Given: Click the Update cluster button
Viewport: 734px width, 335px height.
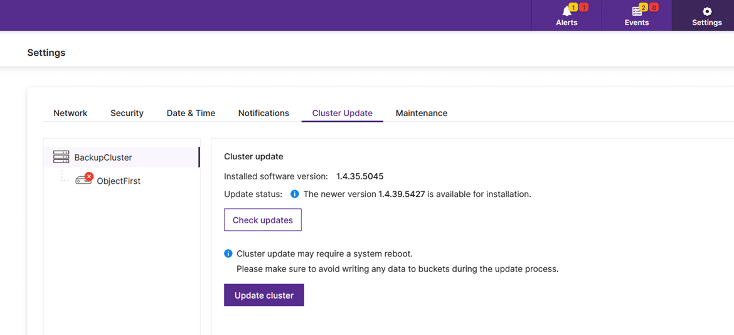Looking at the screenshot, I should (x=264, y=295).
